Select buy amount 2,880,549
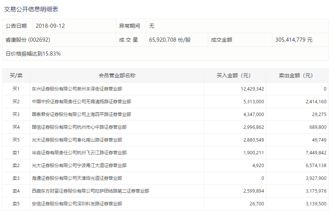 coord(254,140)
